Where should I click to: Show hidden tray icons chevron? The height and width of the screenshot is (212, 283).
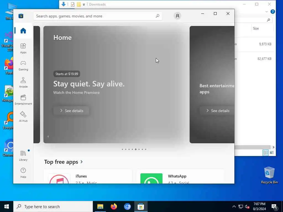[x=234, y=206]
